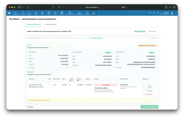Open the Онлайн-торговля section
This screenshot has width=184, height=118.
(x=70, y=13)
